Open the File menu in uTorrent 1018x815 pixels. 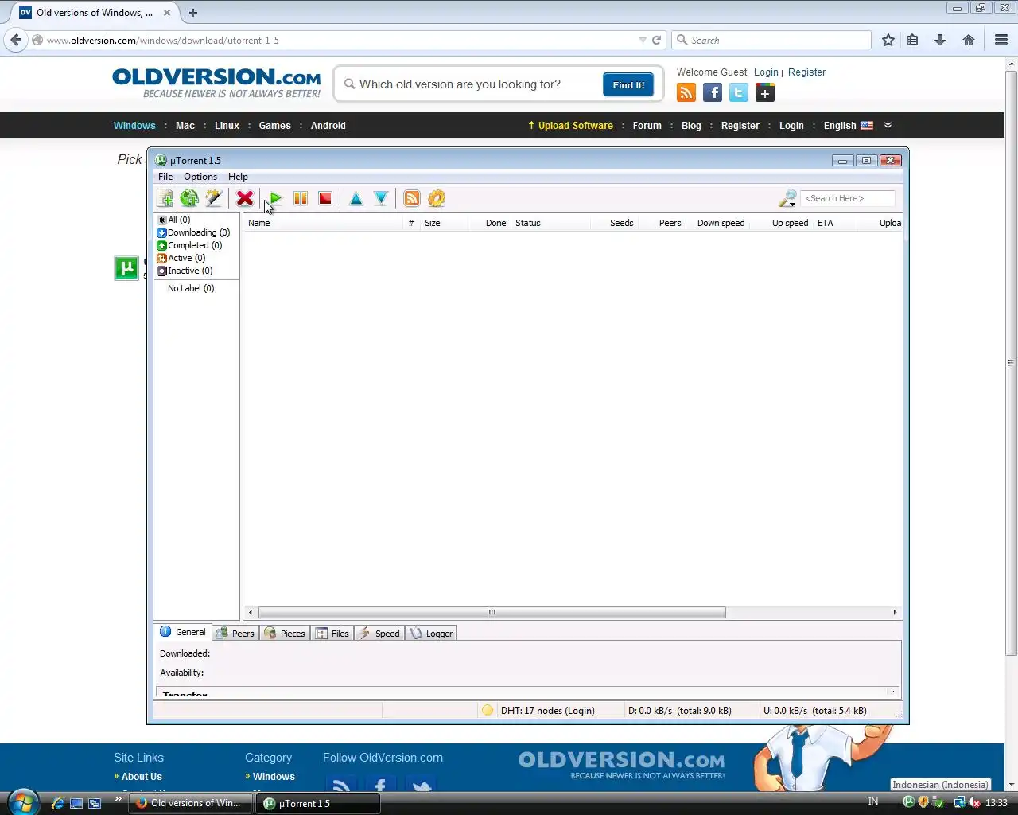165,177
